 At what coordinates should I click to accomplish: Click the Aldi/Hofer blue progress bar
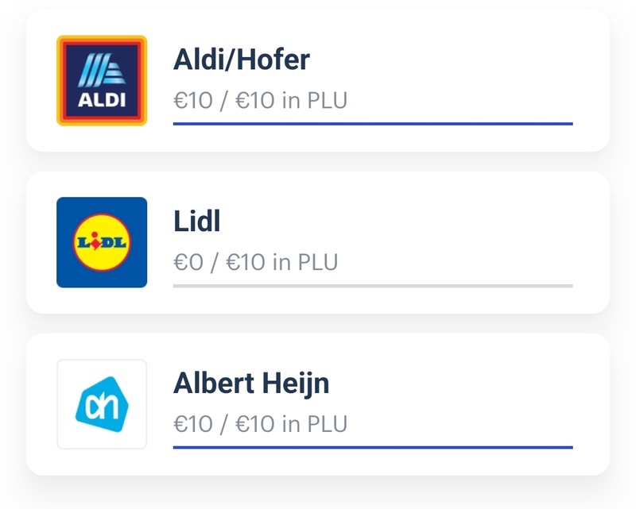pyautogui.click(x=373, y=124)
